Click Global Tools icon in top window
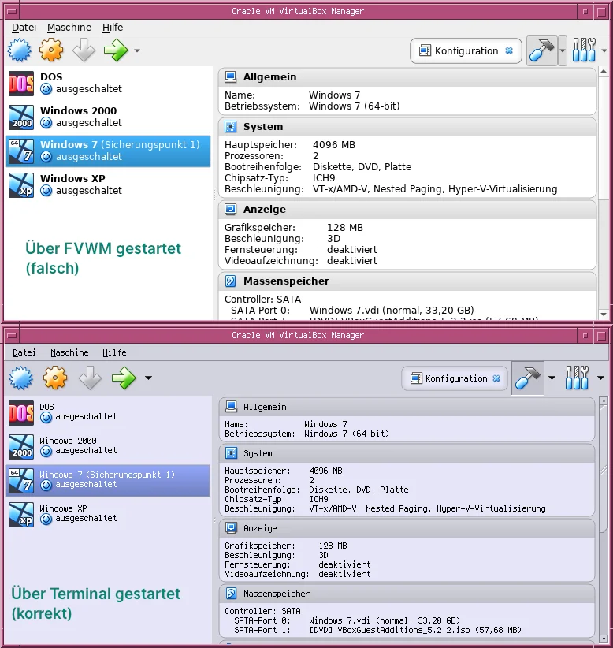This screenshot has width=613, height=648. pos(584,50)
